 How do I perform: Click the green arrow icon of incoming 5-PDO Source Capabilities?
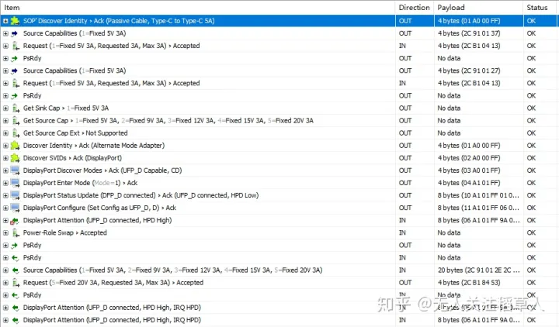click(x=15, y=270)
